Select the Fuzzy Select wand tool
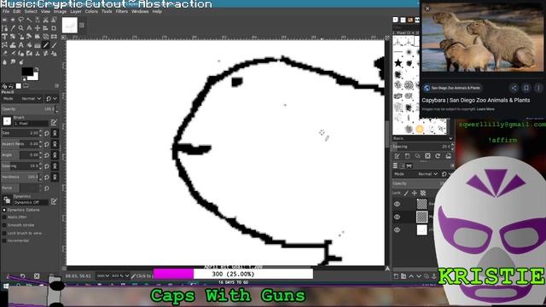The image size is (546, 307). click(x=29, y=20)
